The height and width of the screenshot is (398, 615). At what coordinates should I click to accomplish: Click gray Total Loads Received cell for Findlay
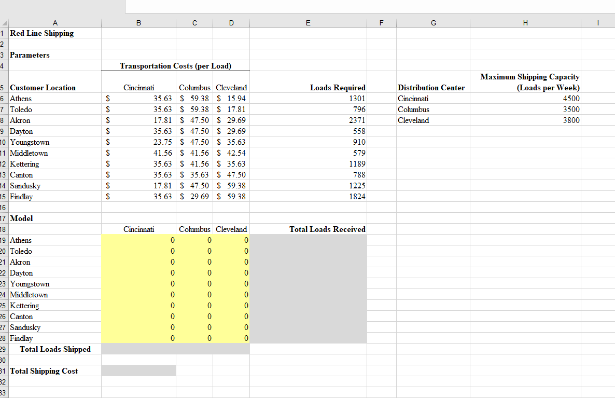pyautogui.click(x=308, y=338)
